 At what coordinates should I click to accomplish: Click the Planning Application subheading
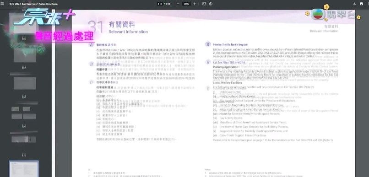pyautogui.click(x=225, y=67)
